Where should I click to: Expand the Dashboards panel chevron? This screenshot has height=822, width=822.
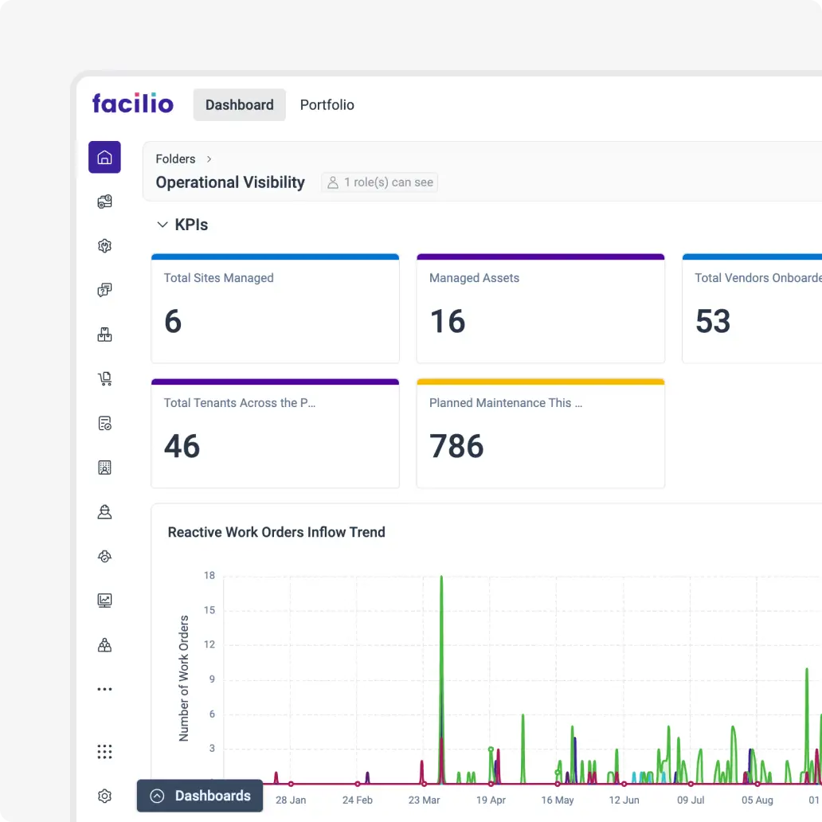coord(159,796)
